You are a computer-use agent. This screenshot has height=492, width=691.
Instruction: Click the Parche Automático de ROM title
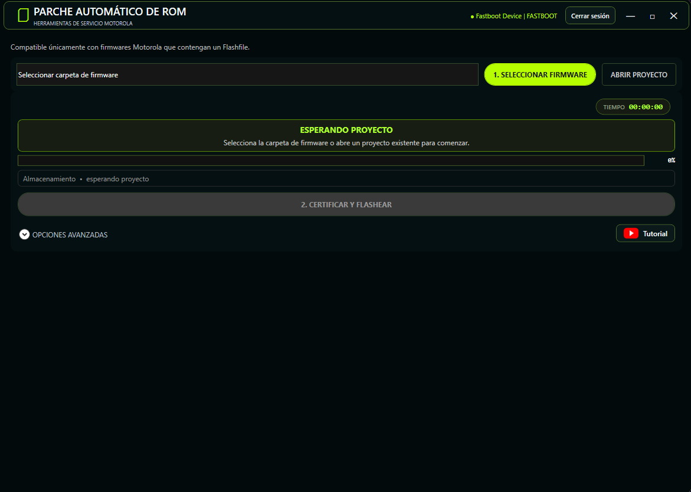(x=110, y=12)
